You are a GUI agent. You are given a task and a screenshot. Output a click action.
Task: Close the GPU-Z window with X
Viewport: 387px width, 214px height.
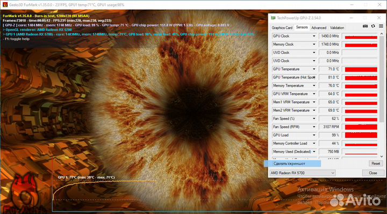tap(379, 18)
